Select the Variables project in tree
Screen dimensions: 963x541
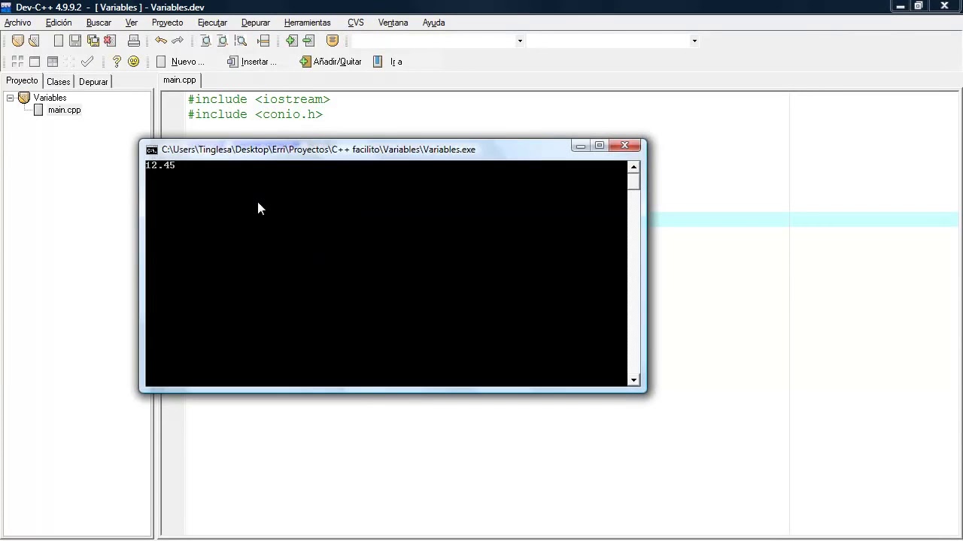(50, 98)
